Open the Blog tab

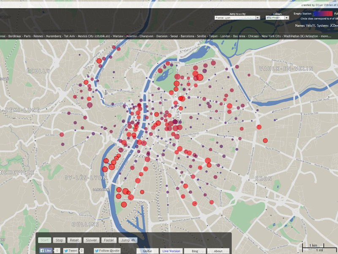pyautogui.click(x=195, y=251)
